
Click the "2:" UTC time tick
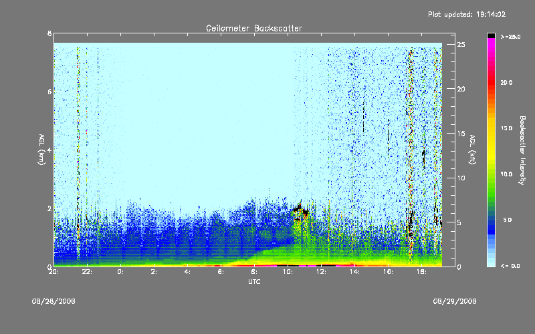tap(154, 272)
